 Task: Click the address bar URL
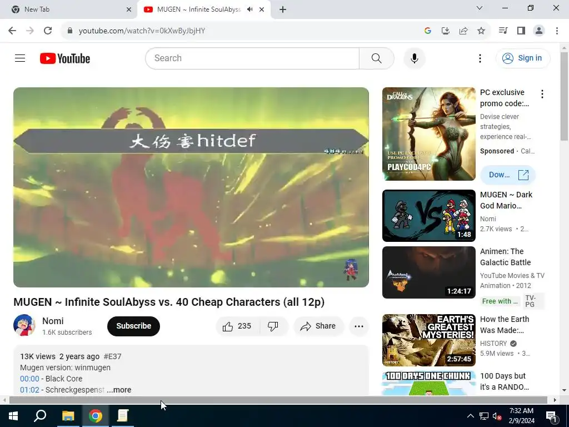pyautogui.click(x=142, y=31)
